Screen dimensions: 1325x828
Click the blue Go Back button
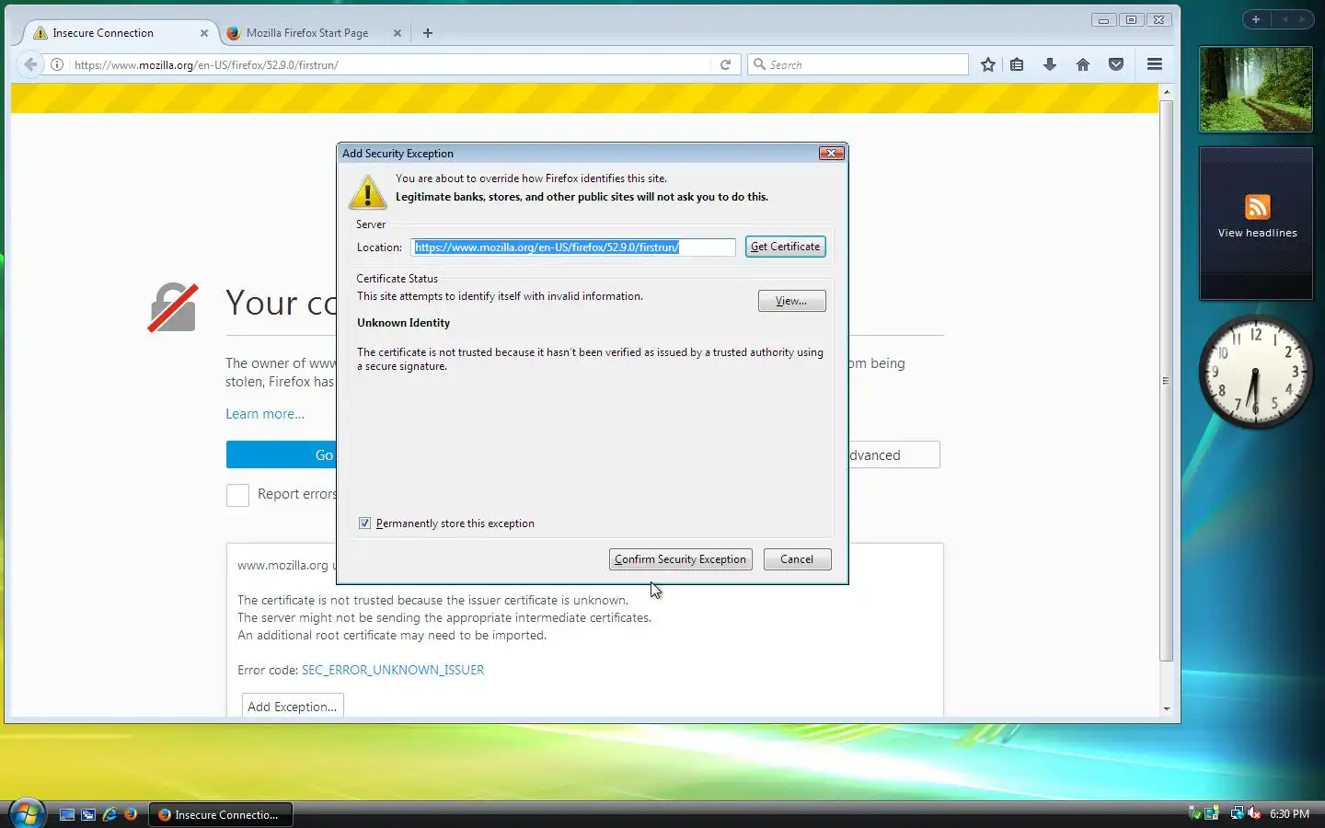(x=282, y=454)
